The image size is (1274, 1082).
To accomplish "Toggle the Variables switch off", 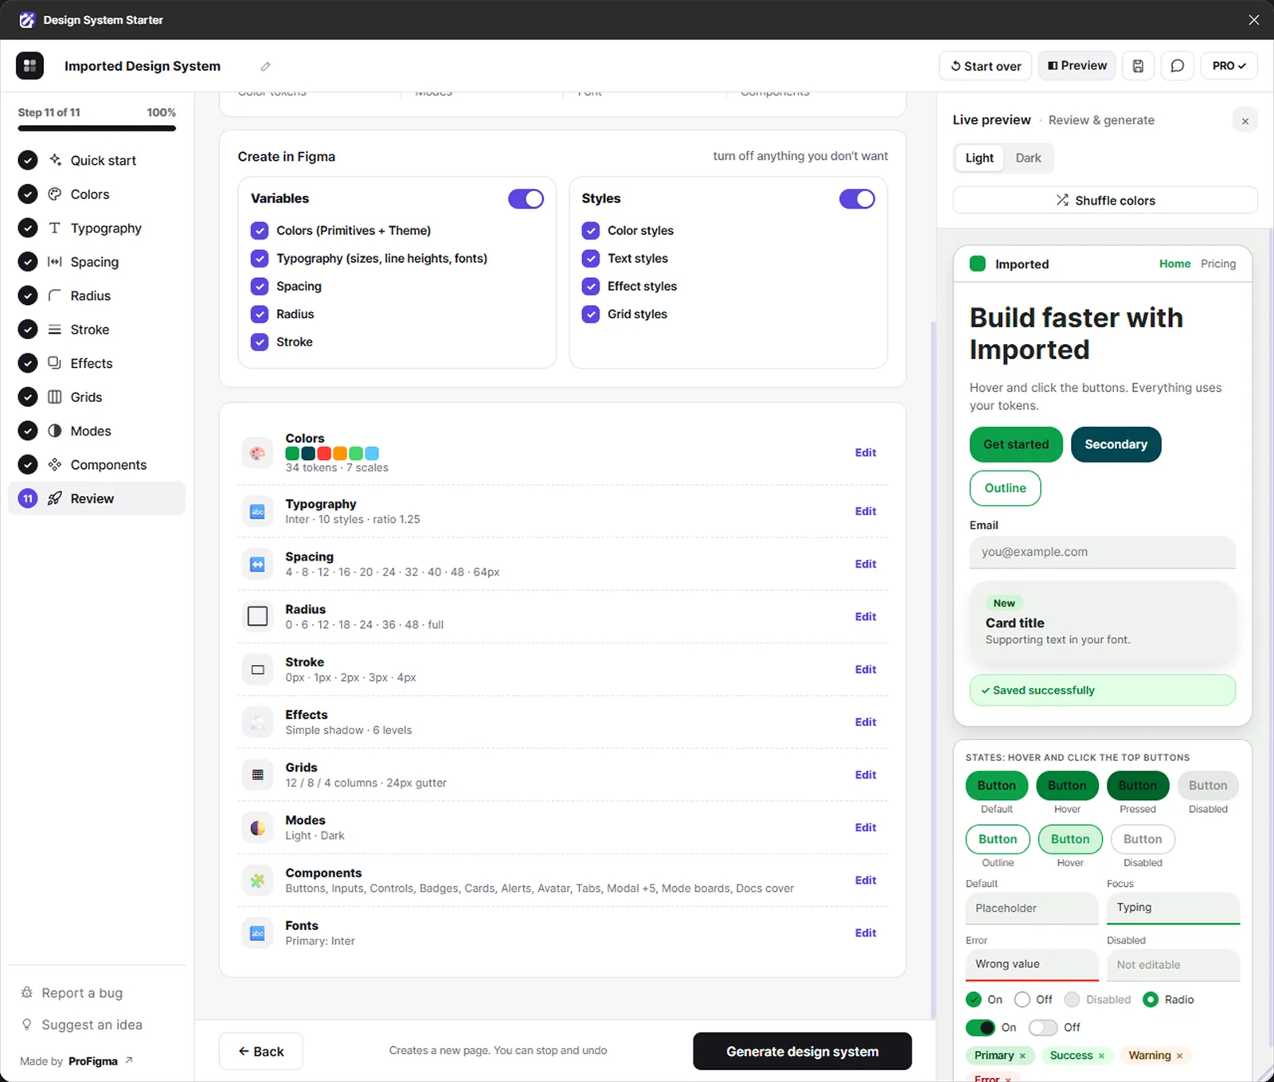I will [x=526, y=199].
